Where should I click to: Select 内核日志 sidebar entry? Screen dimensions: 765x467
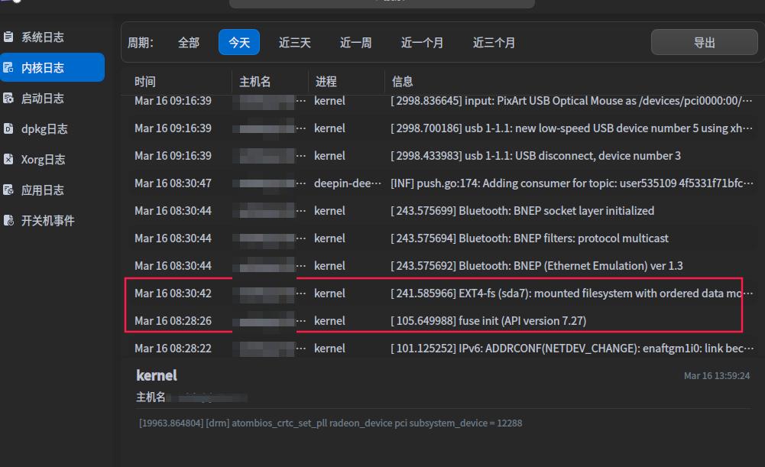tap(52, 67)
